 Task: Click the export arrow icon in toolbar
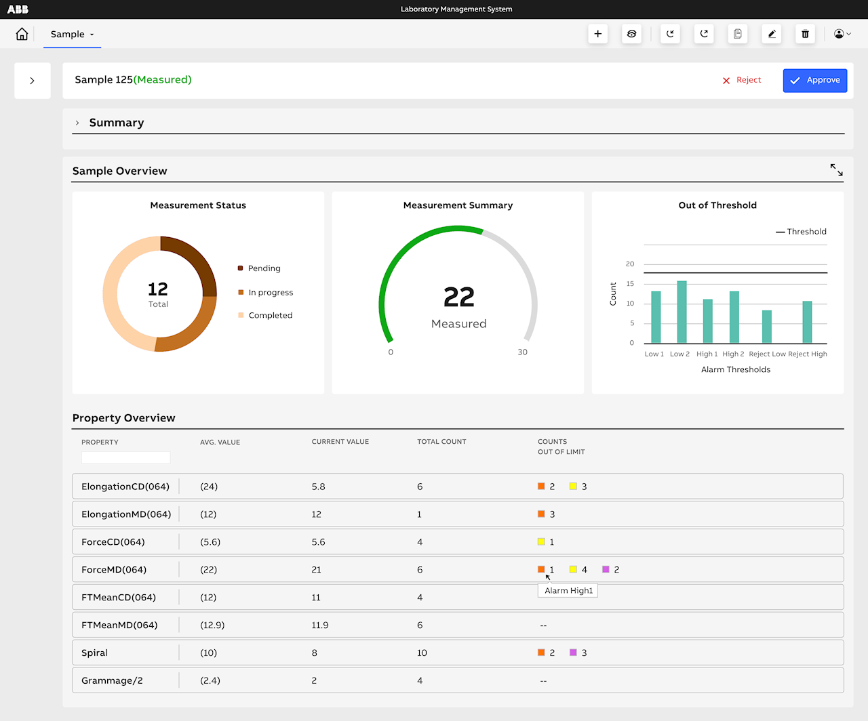[704, 34]
